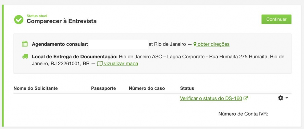Click the Continuar button

[276, 19]
